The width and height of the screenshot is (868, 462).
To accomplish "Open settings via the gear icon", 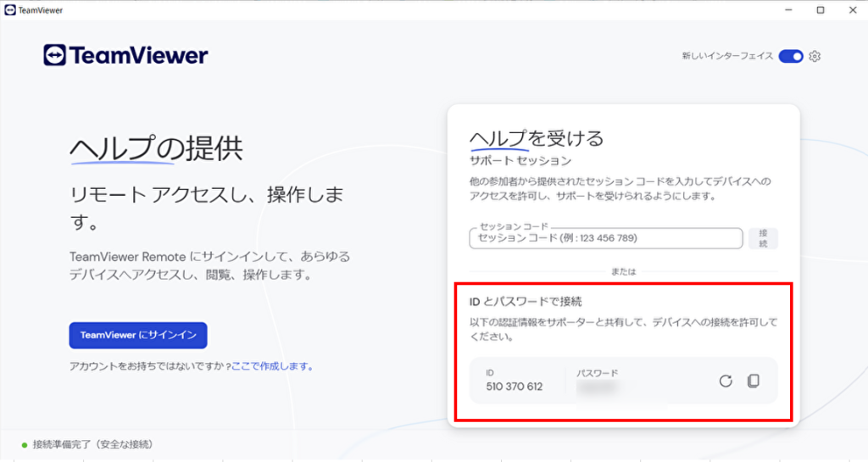I will 815,56.
